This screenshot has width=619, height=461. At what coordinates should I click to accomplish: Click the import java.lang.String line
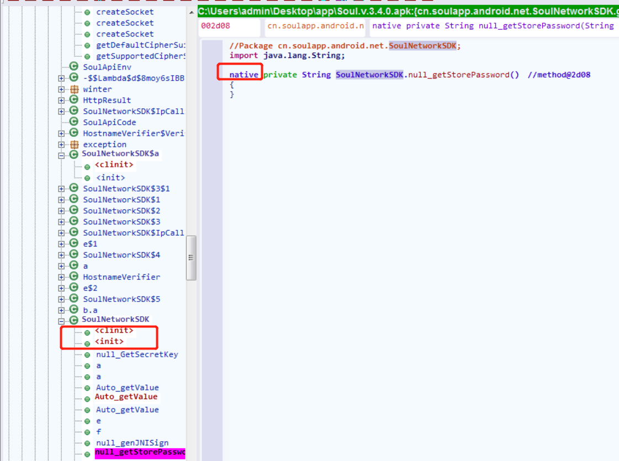click(x=287, y=56)
